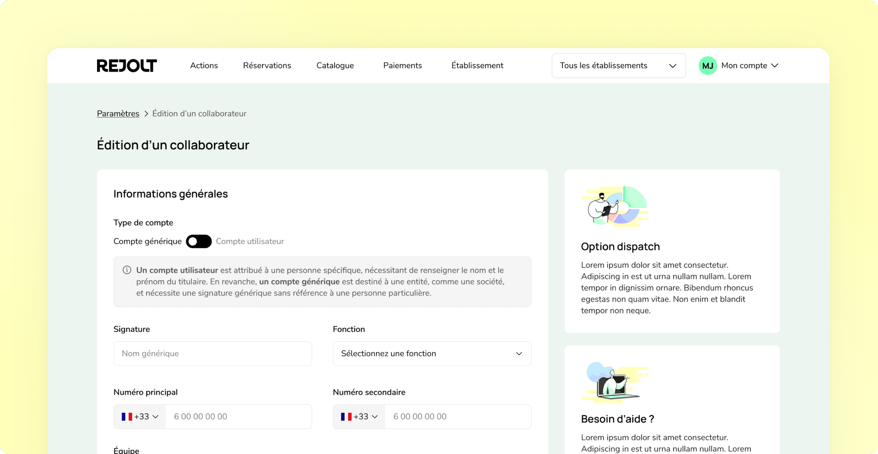
Task: Open the Sélectionnez une fonction dropdown
Action: point(432,353)
